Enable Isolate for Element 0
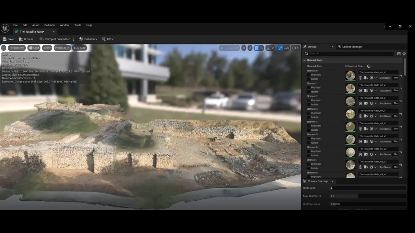415x233 pixels. [x=309, y=79]
